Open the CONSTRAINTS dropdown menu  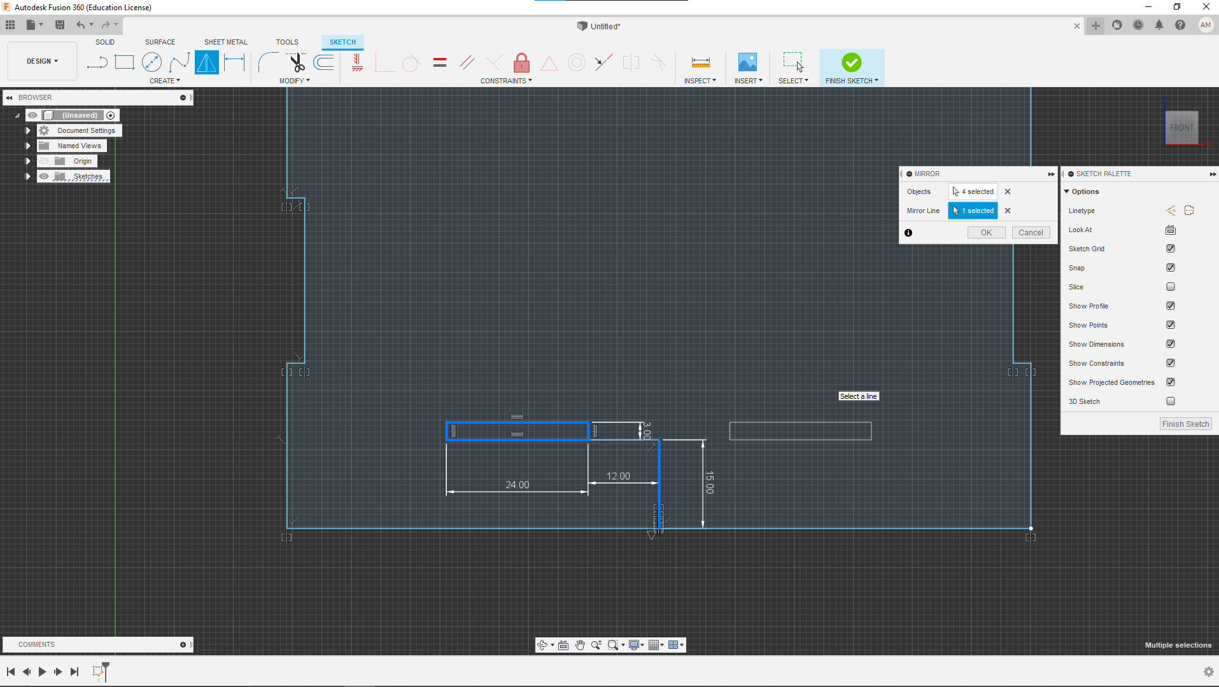click(x=506, y=81)
